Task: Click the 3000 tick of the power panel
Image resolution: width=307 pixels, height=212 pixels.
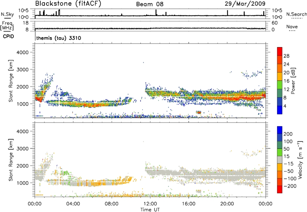Action: (x=22, y=70)
